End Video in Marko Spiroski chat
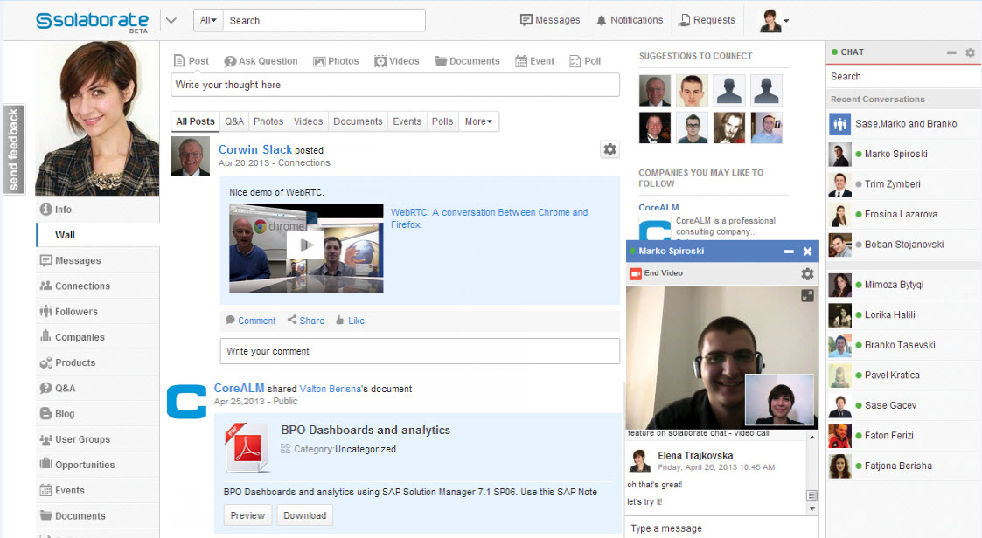982x538 pixels. coord(657,273)
